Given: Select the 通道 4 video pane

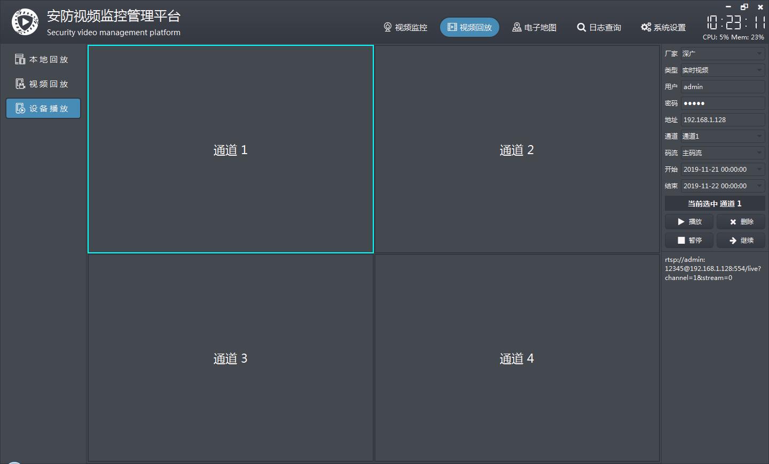Looking at the screenshot, I should point(517,358).
